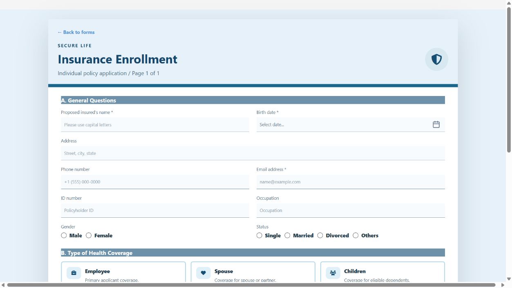Click the 'A. General Questions' section header
Viewport: 512px width, 288px height.
[x=253, y=100]
